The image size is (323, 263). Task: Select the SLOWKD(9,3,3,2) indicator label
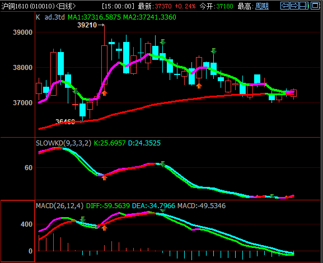coord(63,143)
